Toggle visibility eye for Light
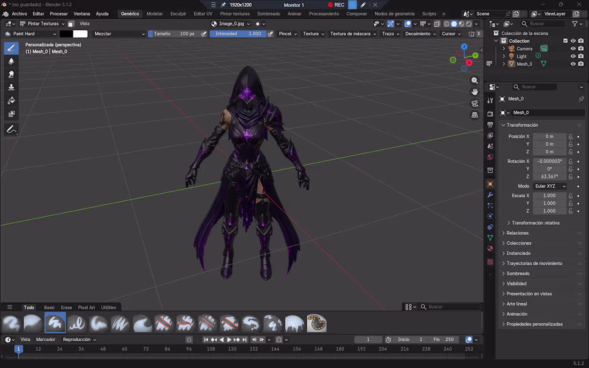589x368 pixels. (x=573, y=56)
